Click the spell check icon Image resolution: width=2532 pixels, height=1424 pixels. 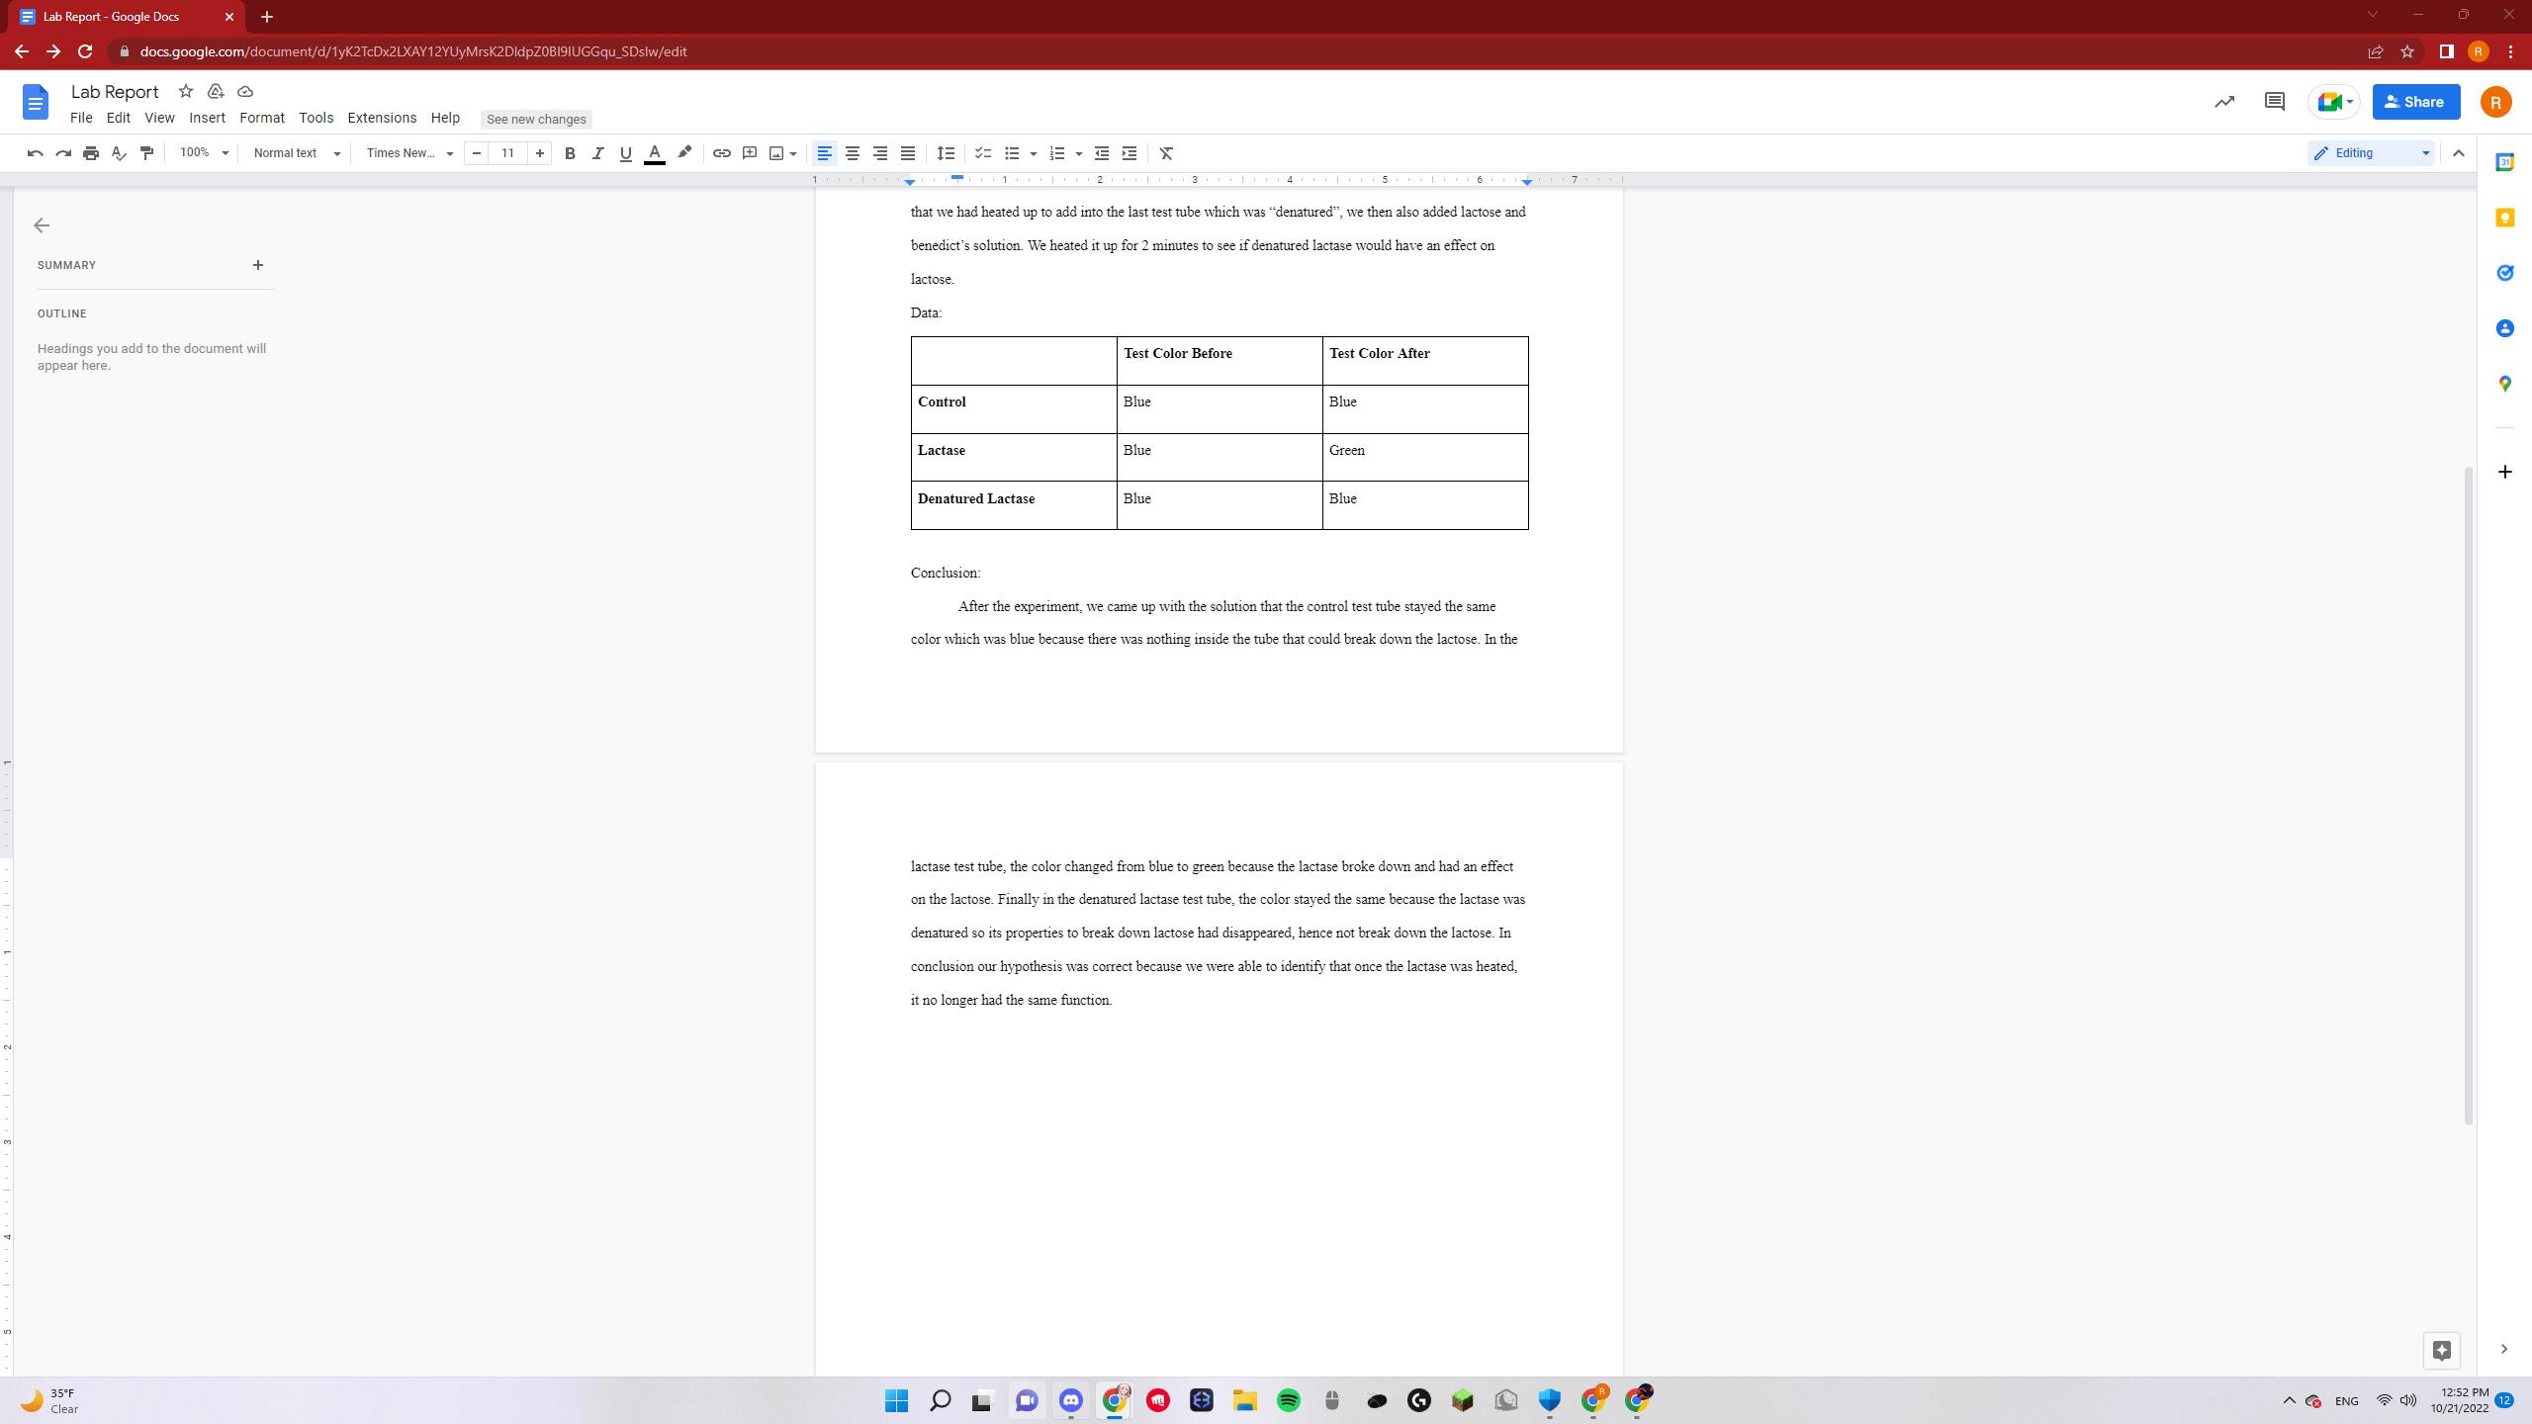click(x=119, y=153)
